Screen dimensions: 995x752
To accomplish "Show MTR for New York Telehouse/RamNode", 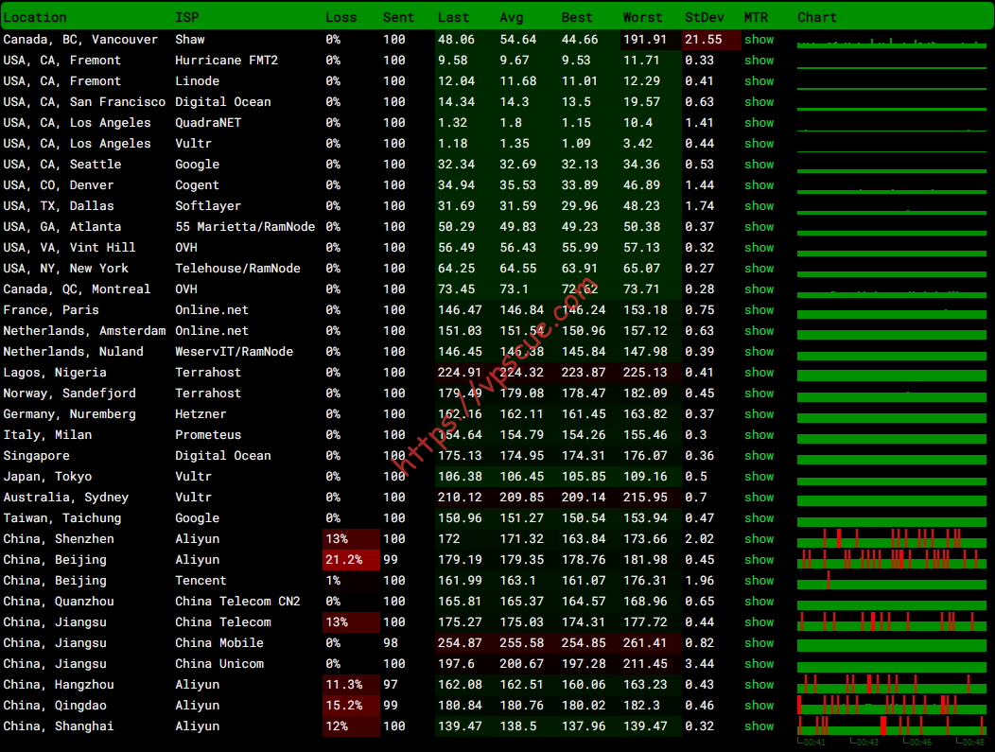I will [759, 269].
